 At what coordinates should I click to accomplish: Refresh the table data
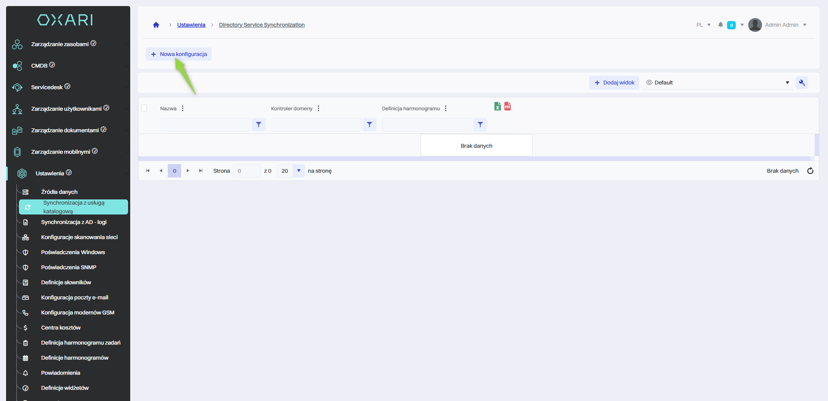click(x=810, y=171)
